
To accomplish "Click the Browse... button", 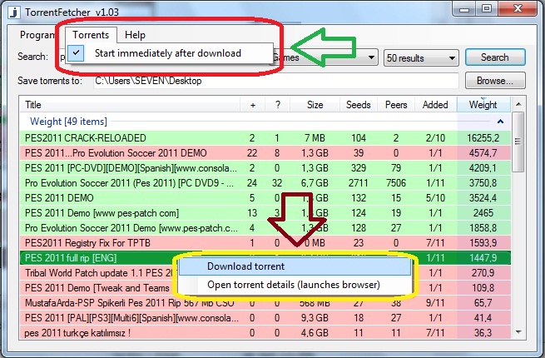I will click(495, 81).
